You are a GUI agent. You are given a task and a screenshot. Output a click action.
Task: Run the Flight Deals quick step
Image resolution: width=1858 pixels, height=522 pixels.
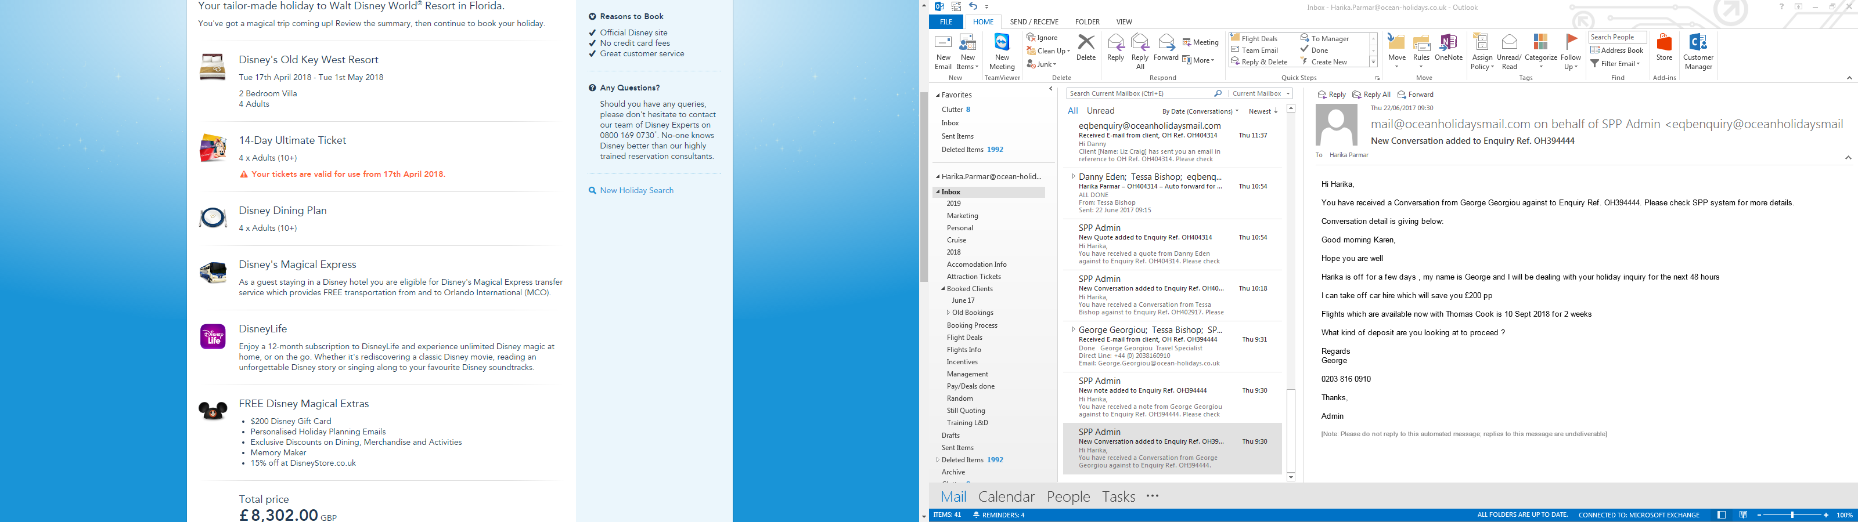click(x=1254, y=38)
